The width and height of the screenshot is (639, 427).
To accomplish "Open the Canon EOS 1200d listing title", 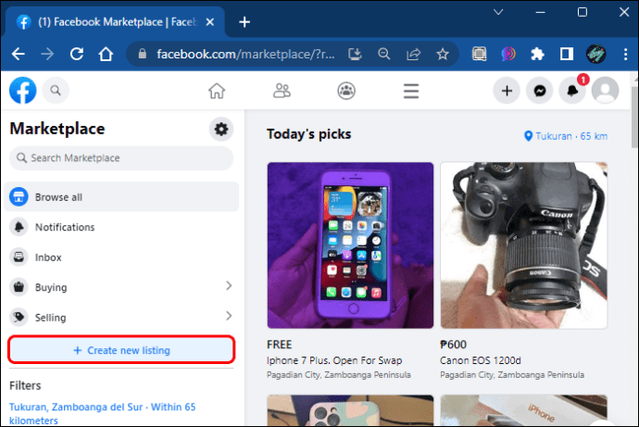I will (481, 360).
